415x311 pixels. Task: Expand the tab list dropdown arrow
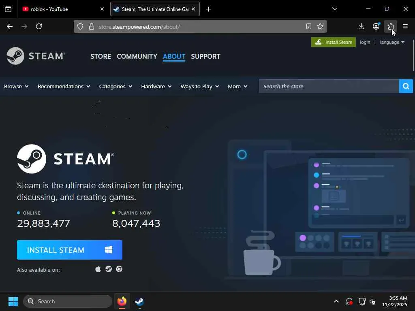[x=335, y=9]
